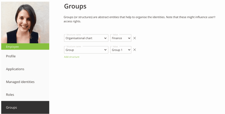Click the chevron arrow beside Group 1

[x=129, y=50]
